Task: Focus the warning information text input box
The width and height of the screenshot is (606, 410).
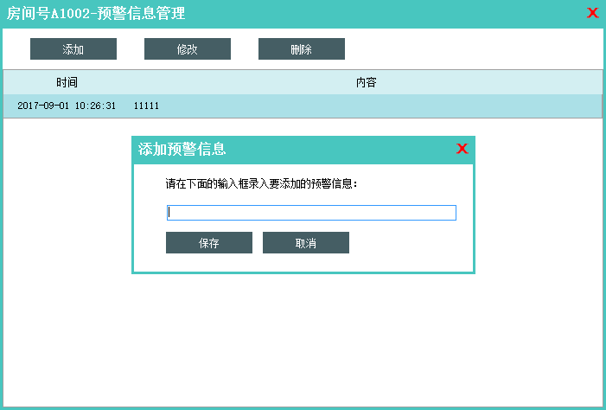Action: pyautogui.click(x=311, y=213)
